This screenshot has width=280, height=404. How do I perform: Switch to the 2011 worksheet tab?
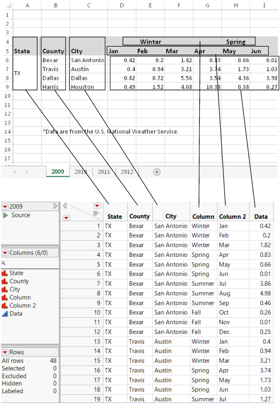pyautogui.click(x=104, y=172)
